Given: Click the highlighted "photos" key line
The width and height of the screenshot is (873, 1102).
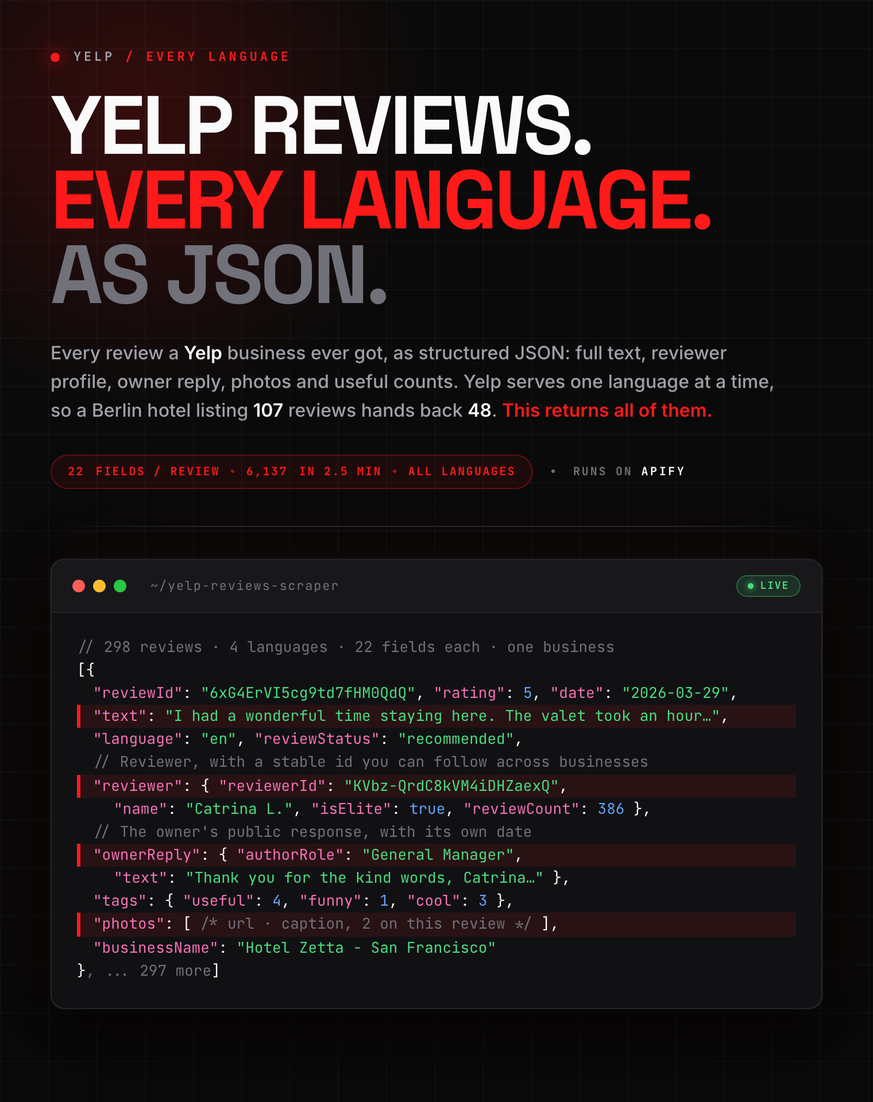Looking at the screenshot, I should tap(436, 924).
